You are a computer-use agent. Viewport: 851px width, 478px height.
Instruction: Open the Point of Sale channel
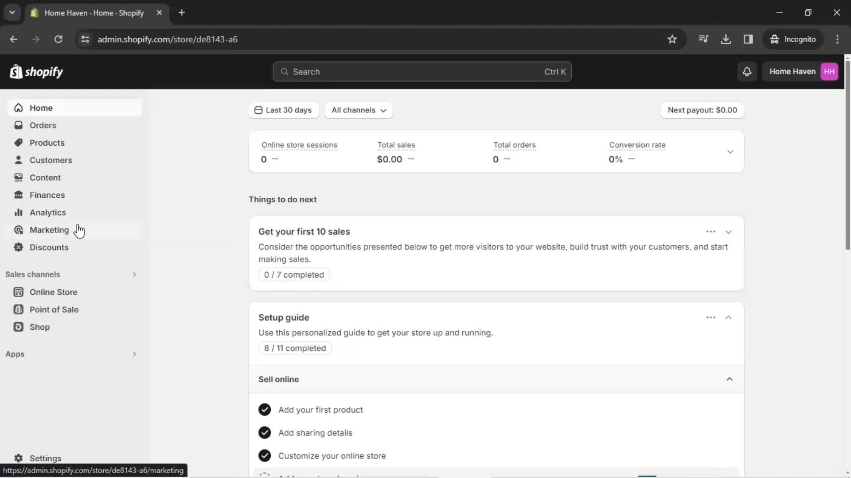[x=54, y=309]
